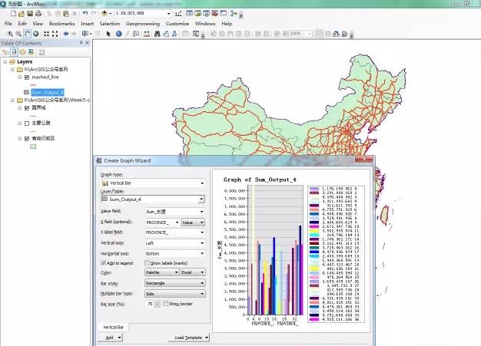Collapse the Layers tree root
Screen dimensions: 481x346
(5, 61)
